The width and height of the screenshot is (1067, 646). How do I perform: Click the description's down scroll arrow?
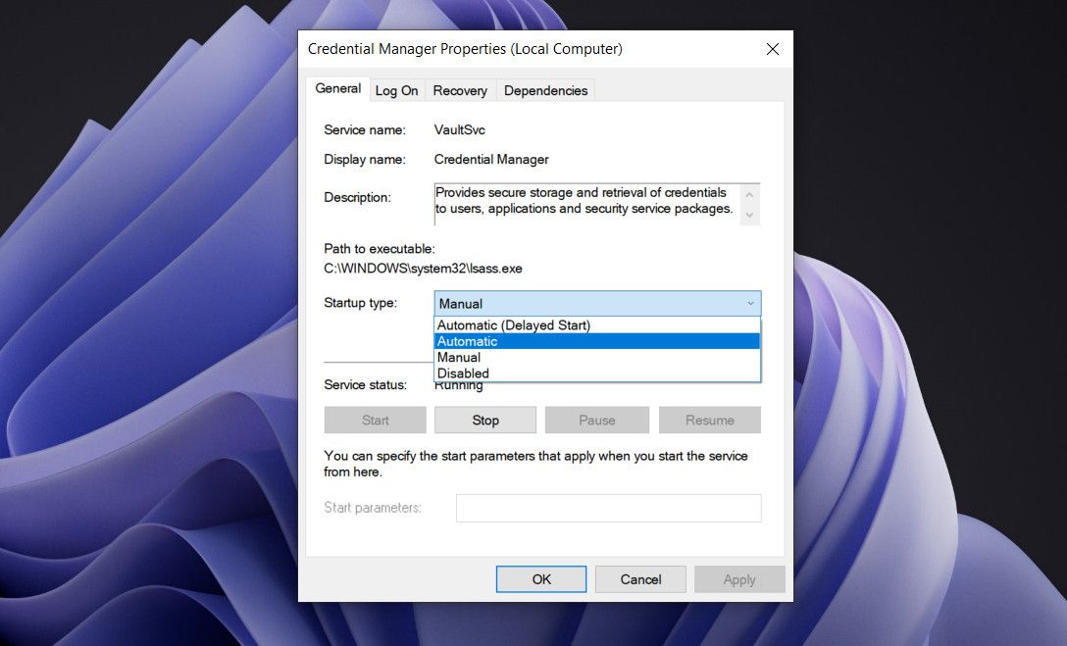point(749,214)
